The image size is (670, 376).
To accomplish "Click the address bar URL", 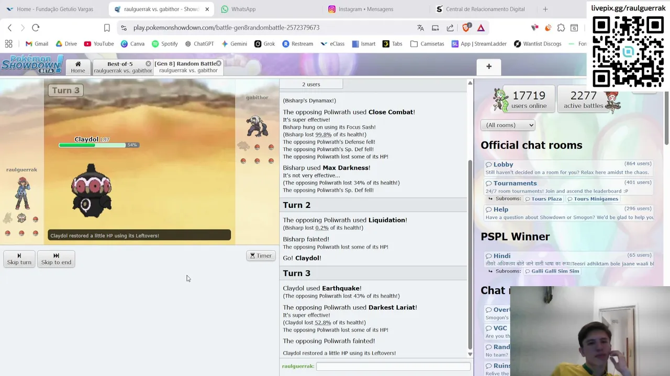I will pos(226,28).
